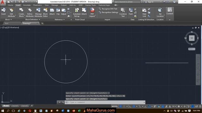Viewport: 202px width, 113px height.
Task: Open the annotation scale 1:1 dropdown
Action: 174,106
